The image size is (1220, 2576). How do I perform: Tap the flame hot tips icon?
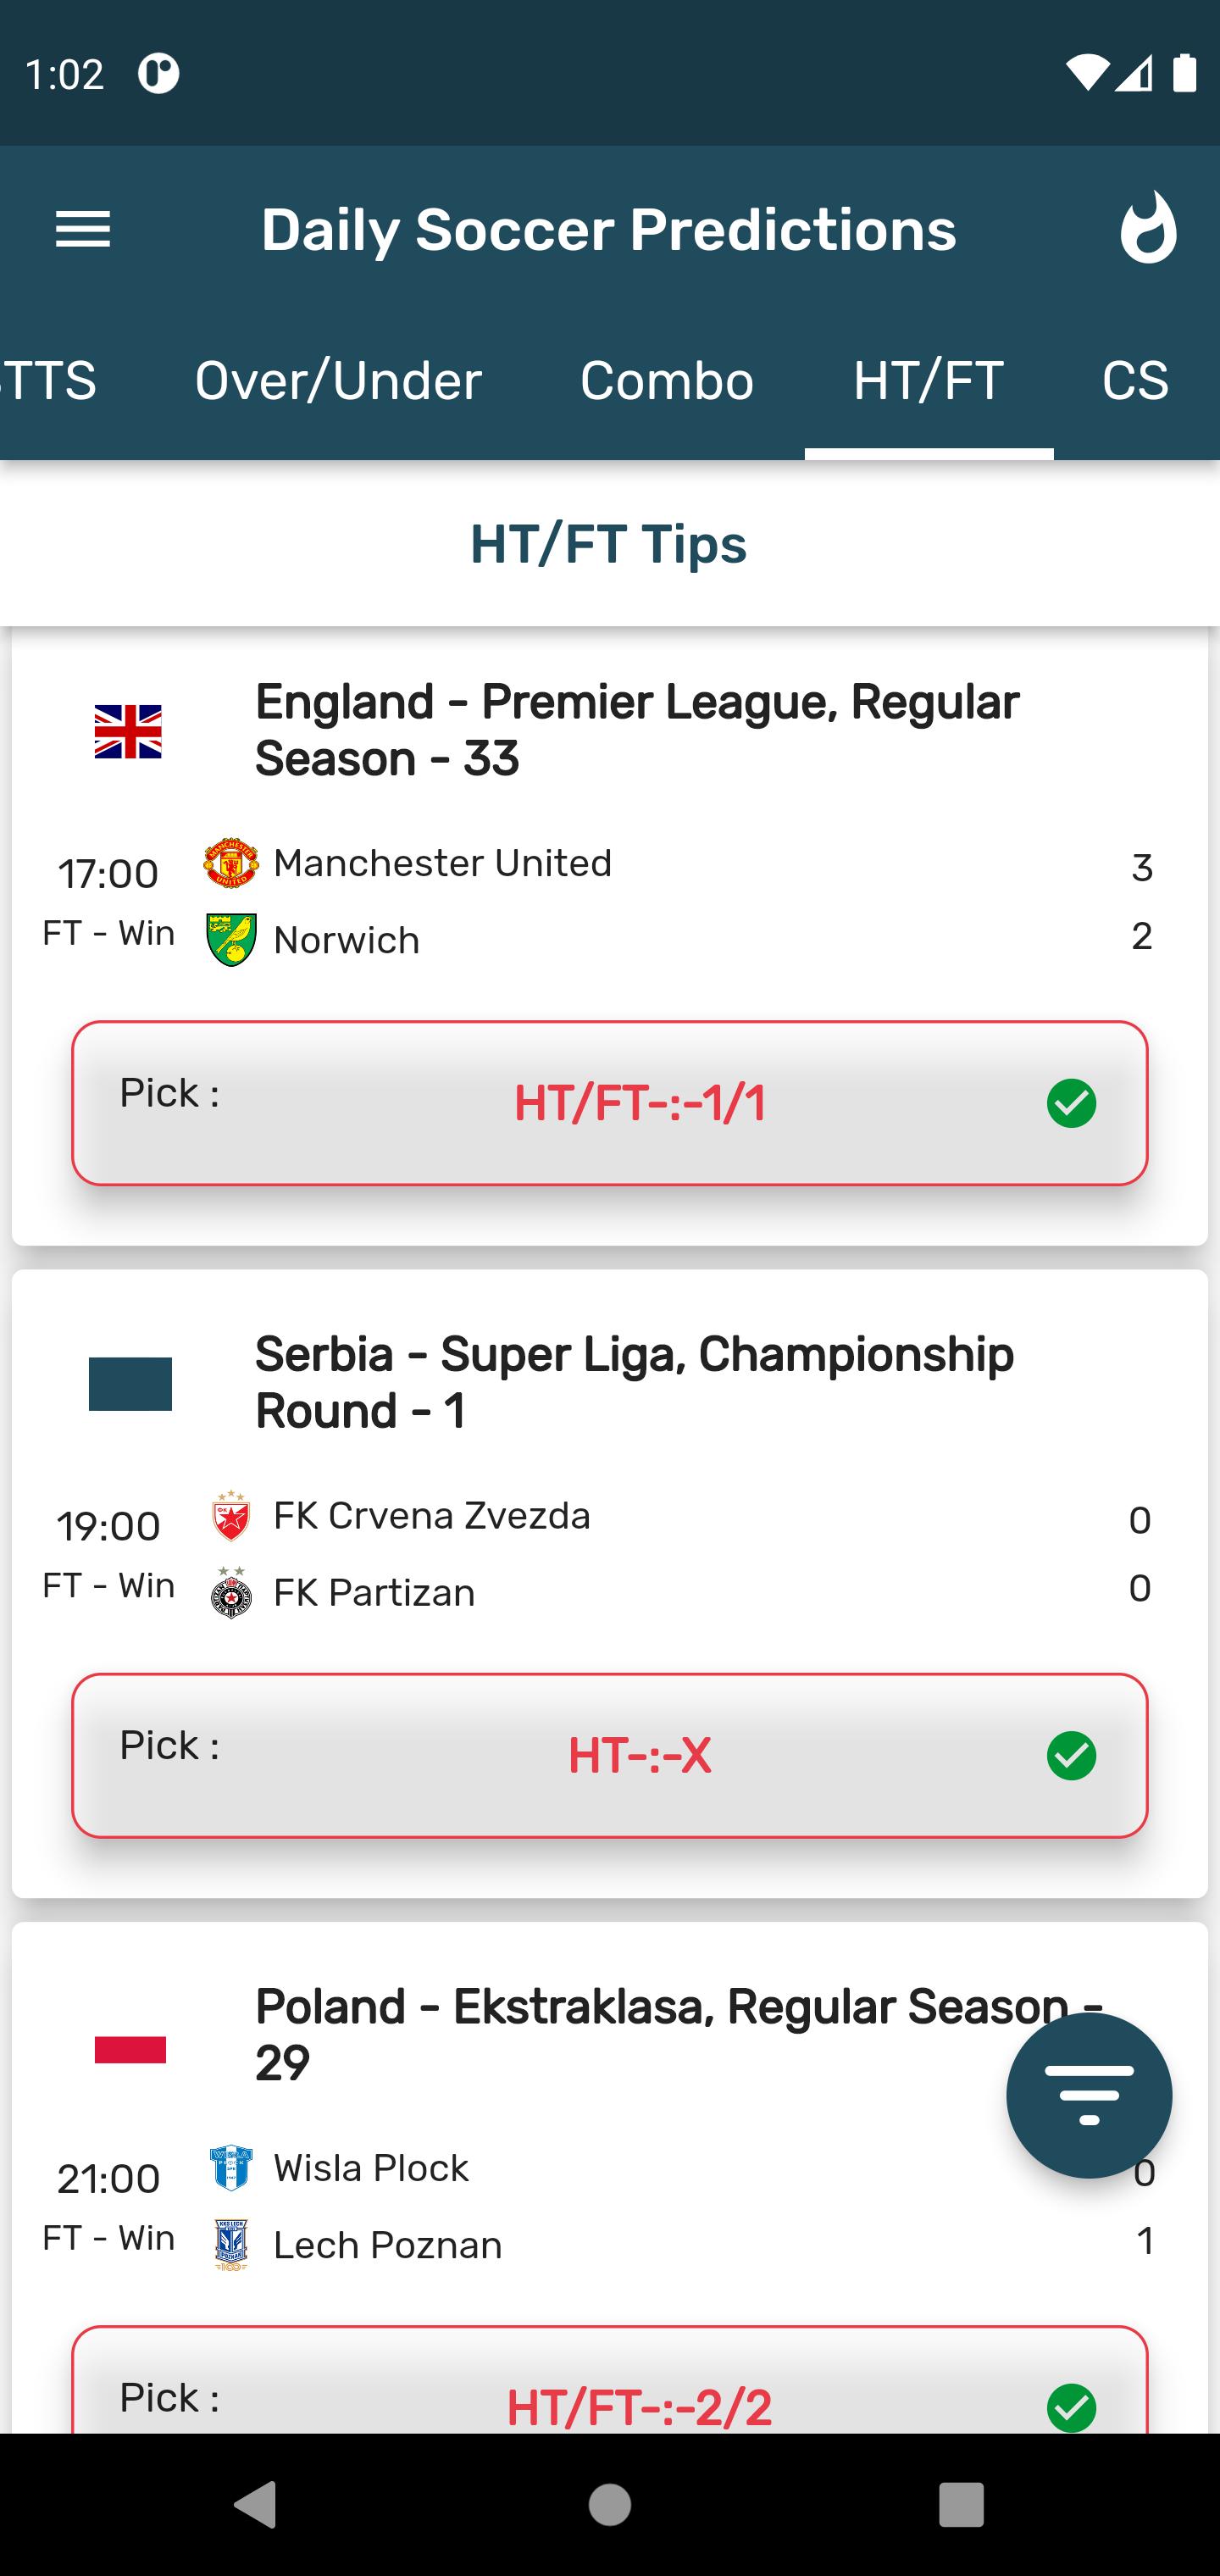[1147, 228]
